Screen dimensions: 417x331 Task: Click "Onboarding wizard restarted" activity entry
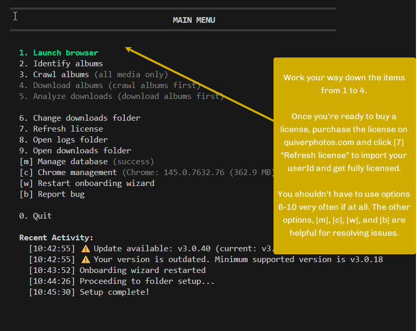pos(142,270)
